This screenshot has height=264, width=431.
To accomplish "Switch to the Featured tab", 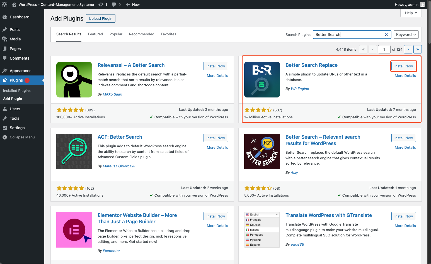I will [x=95, y=34].
